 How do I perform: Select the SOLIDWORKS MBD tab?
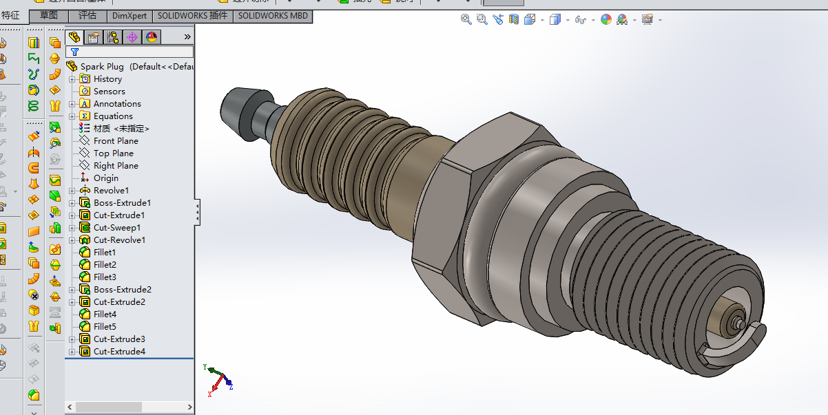tap(273, 15)
